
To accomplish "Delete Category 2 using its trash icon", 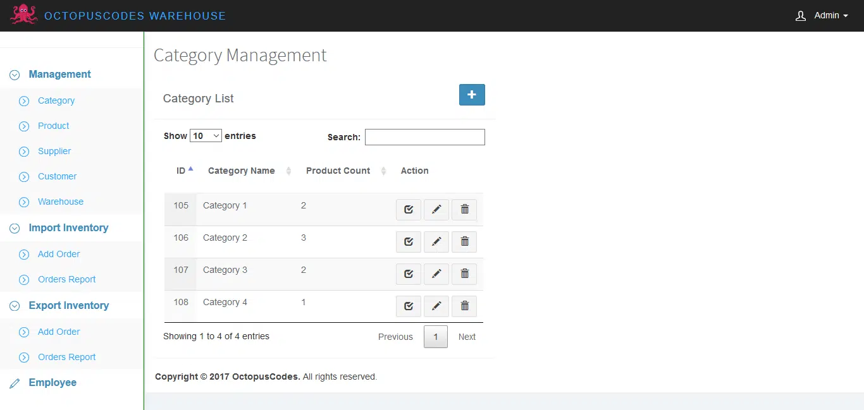I will pyautogui.click(x=464, y=241).
